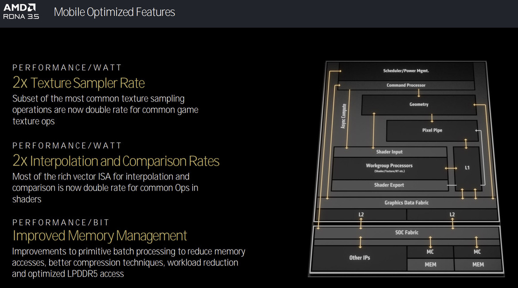Select the right L2 cache block

452,215
